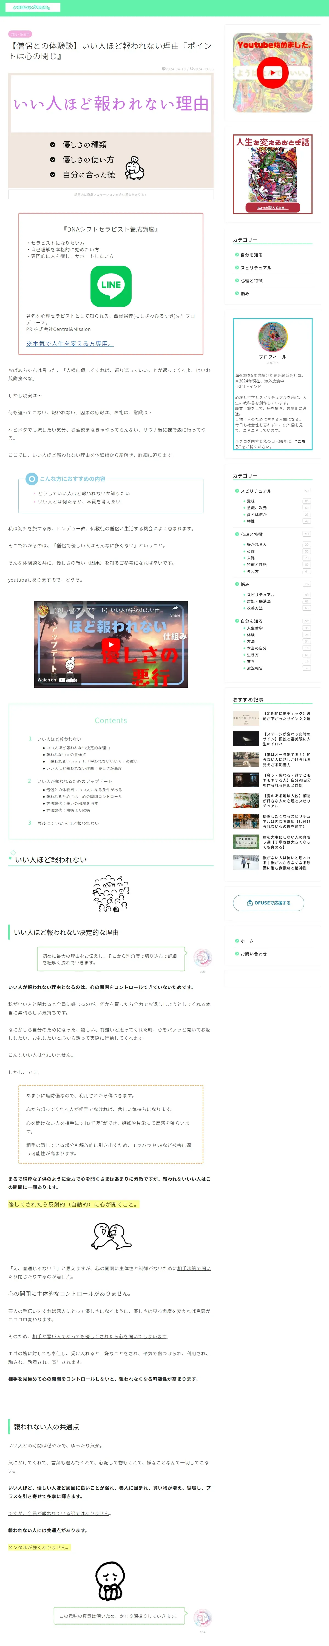329x1646 pixels.
Task: Click the 'OFUSEで応援する' button
Action: [x=268, y=903]
